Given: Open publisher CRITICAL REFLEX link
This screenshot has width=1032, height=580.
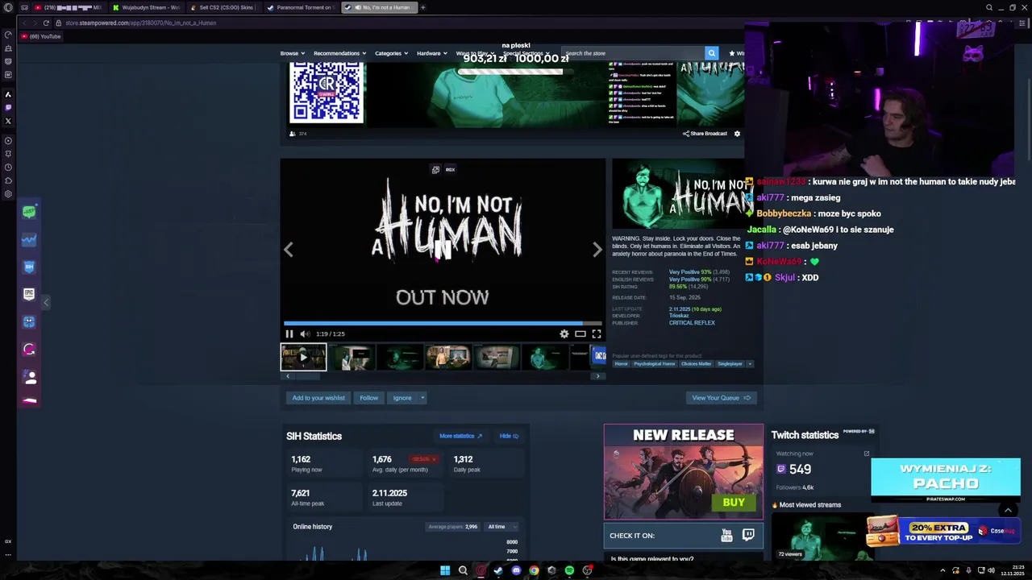Looking at the screenshot, I should click(692, 323).
